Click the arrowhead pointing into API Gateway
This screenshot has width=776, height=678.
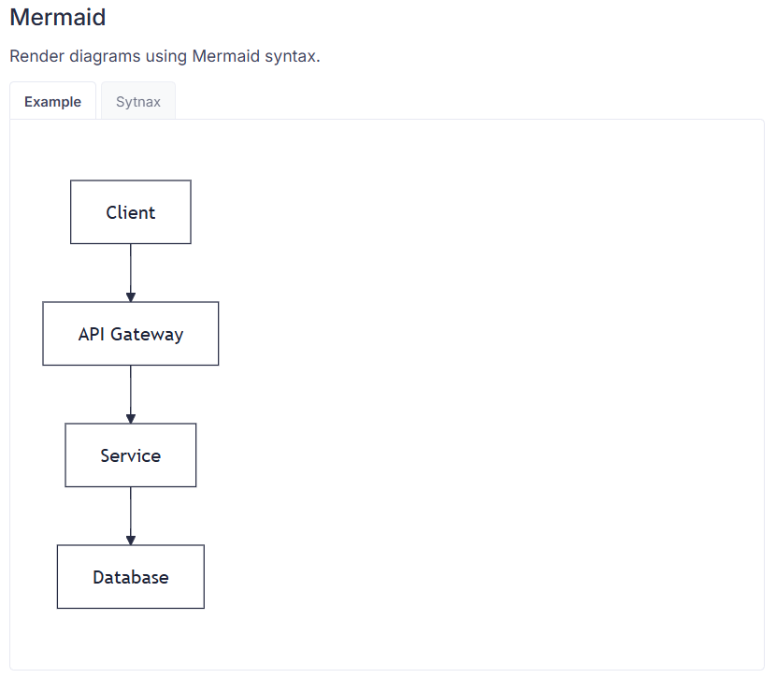pos(131,296)
